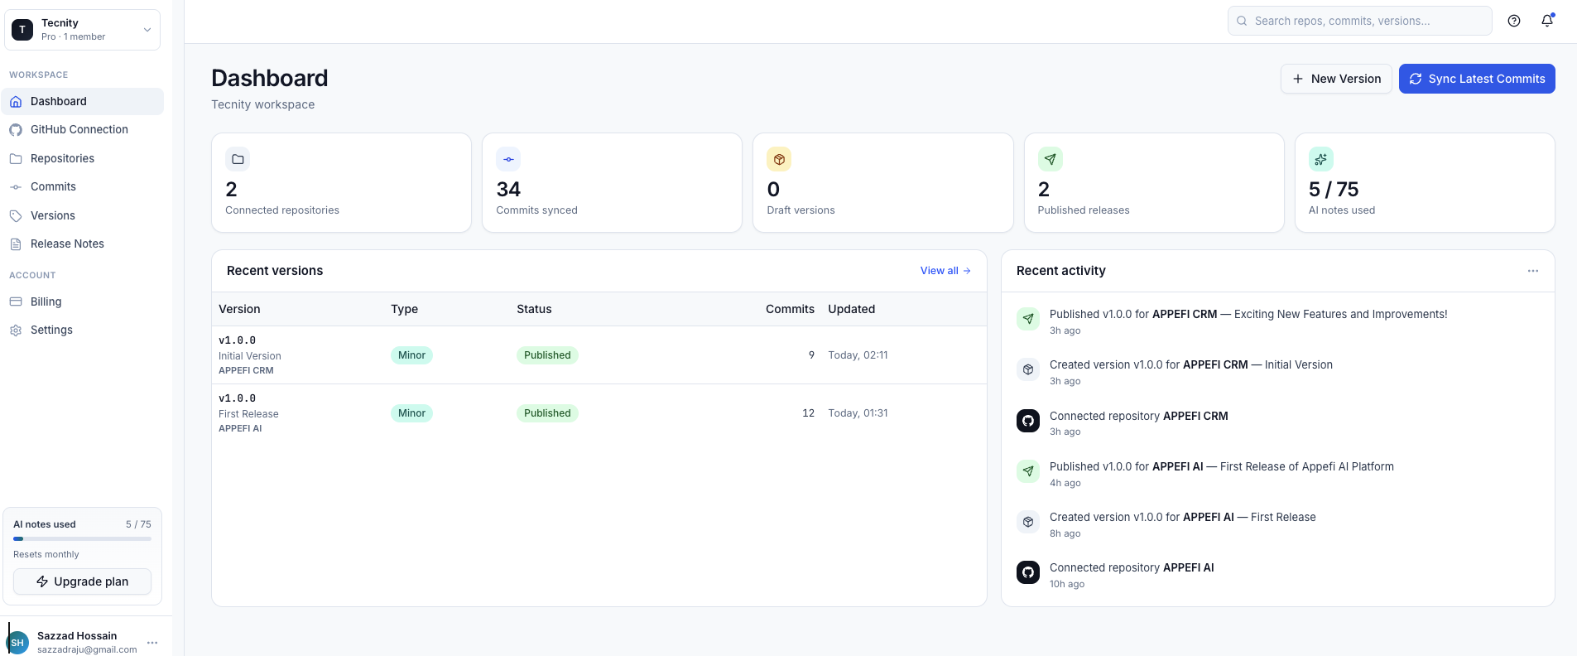The height and width of the screenshot is (656, 1577).
Task: Click the AI notes used sparkle icon
Action: click(1321, 159)
